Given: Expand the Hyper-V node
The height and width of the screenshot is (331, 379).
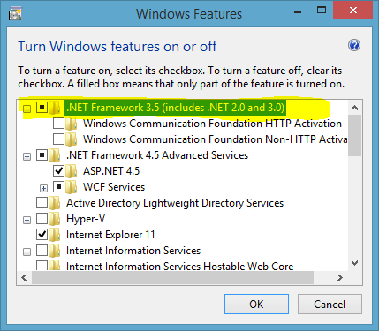Looking at the screenshot, I should [27, 221].
